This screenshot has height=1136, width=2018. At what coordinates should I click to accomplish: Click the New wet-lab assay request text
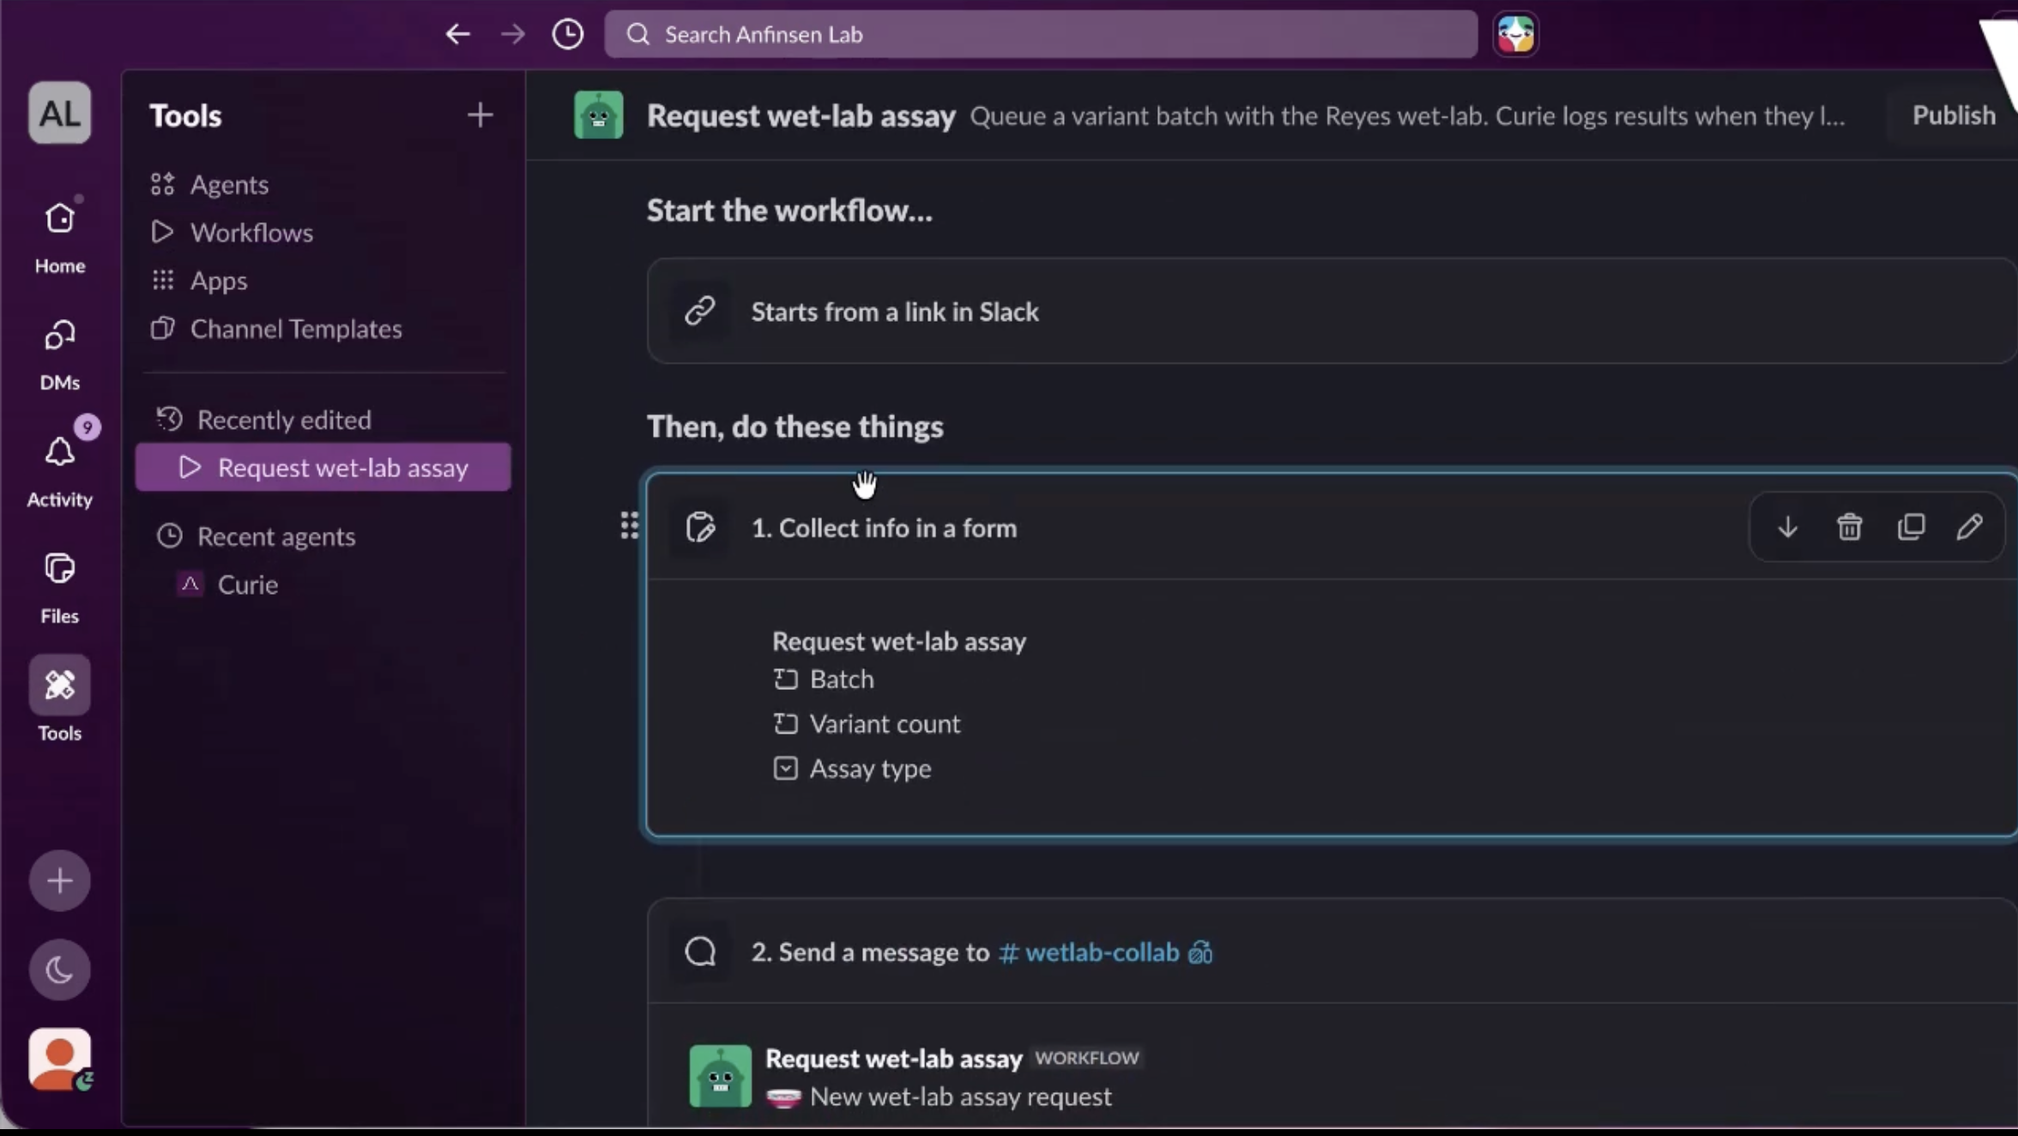coord(960,1097)
